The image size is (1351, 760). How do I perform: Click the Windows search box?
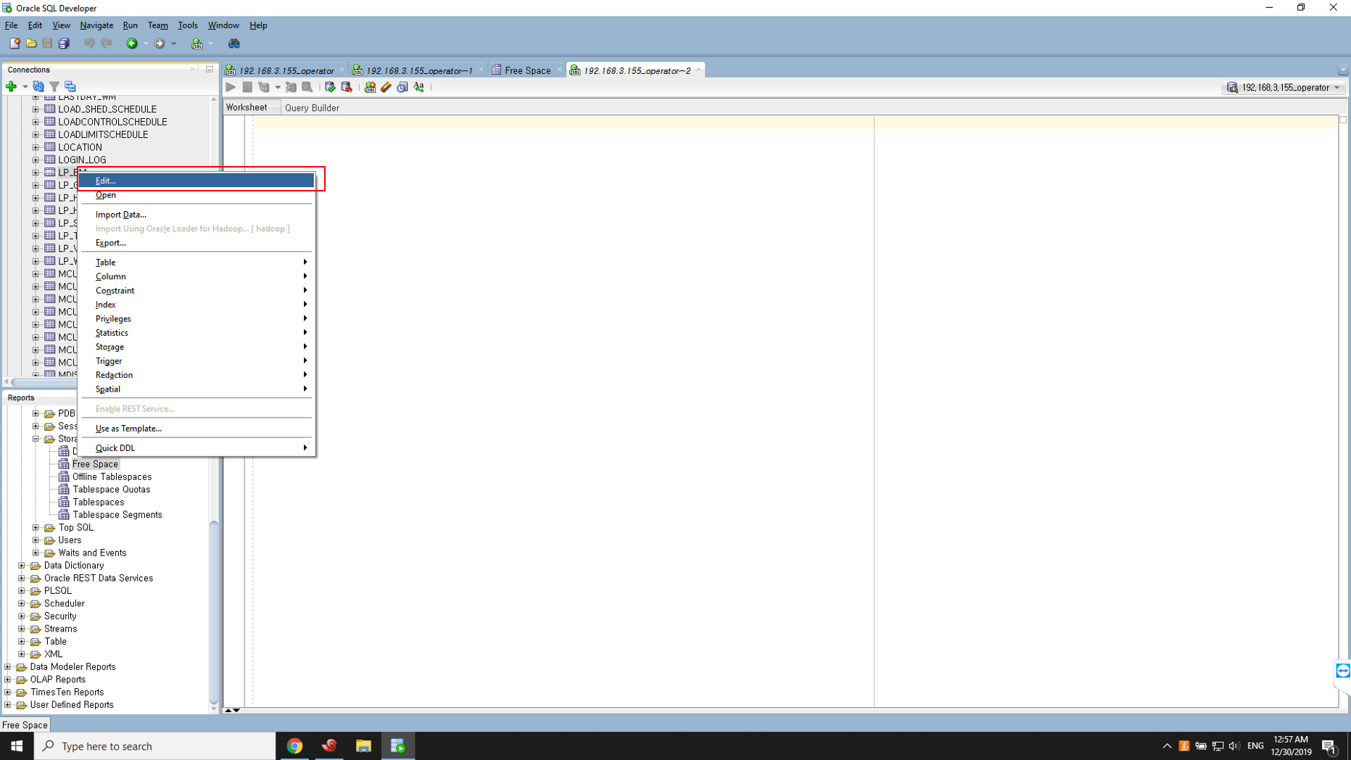pos(155,745)
